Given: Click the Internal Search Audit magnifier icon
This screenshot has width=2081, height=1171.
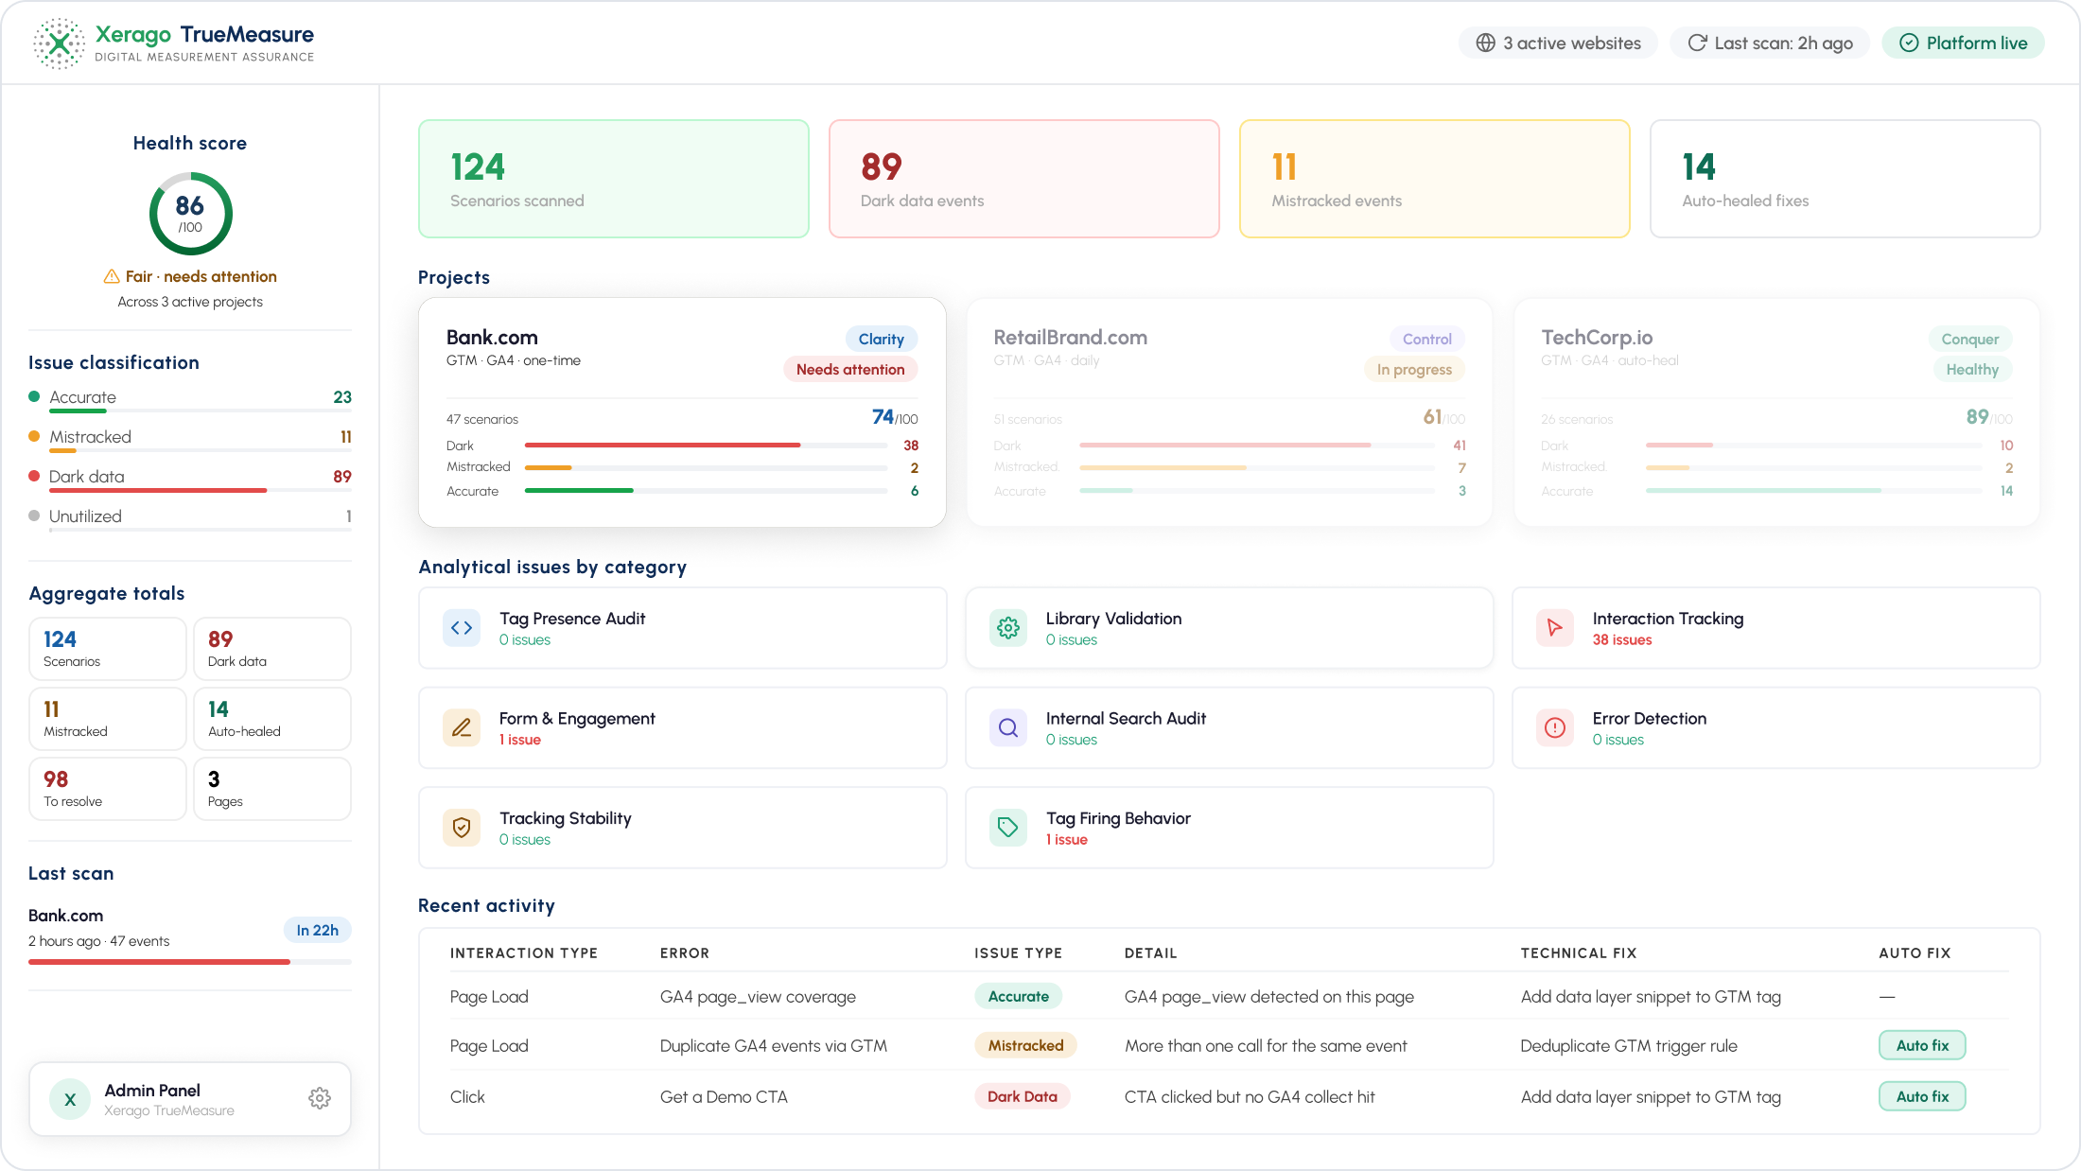Looking at the screenshot, I should [1008, 728].
